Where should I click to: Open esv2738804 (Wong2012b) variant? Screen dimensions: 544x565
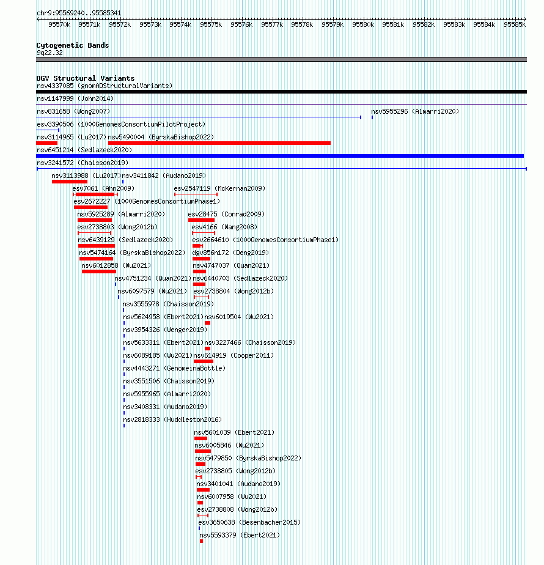click(x=234, y=291)
